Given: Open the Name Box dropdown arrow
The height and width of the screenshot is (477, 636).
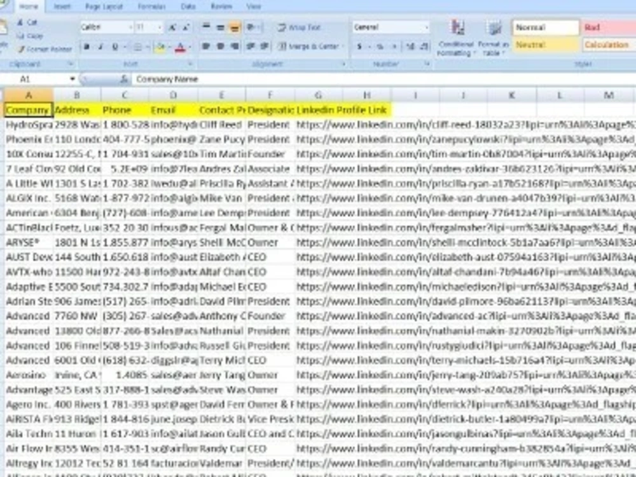Looking at the screenshot, I should [x=73, y=79].
